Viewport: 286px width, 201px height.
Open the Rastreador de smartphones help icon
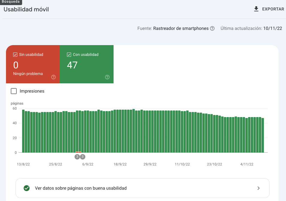[x=212, y=28]
